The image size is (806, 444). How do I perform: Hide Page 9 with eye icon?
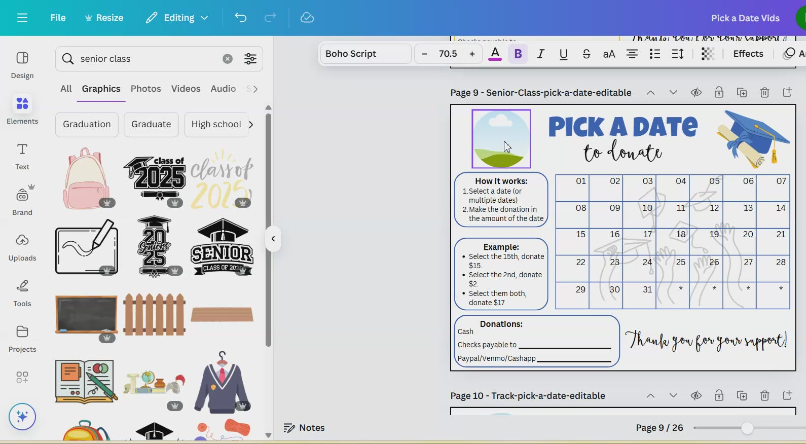pos(696,92)
